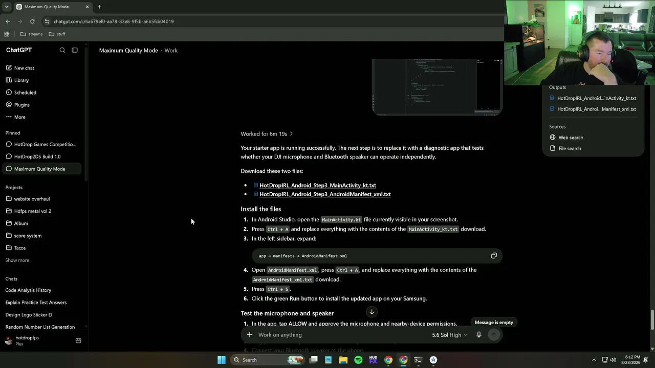Open the Work mode label in the header
655x368 pixels.
pyautogui.click(x=171, y=51)
